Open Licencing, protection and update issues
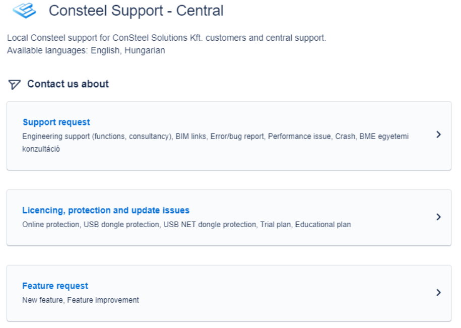461x328 pixels. click(106, 210)
